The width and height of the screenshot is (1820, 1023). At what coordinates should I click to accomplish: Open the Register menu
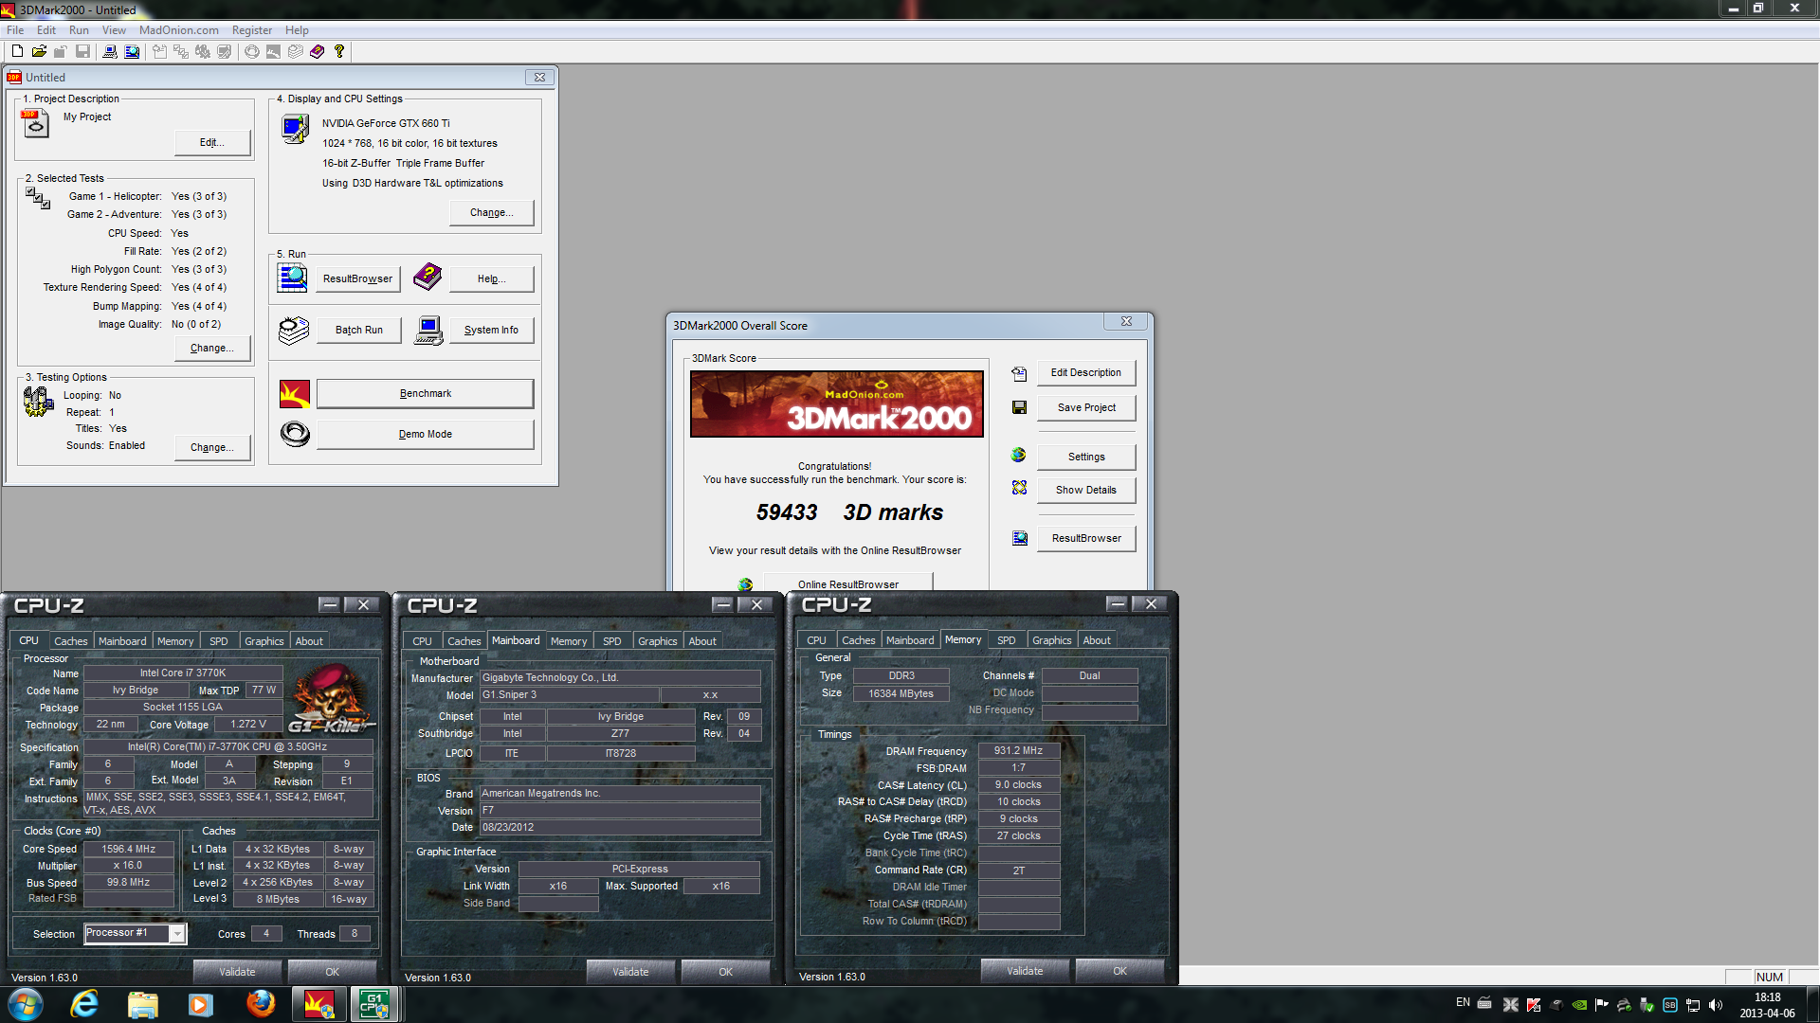252,30
